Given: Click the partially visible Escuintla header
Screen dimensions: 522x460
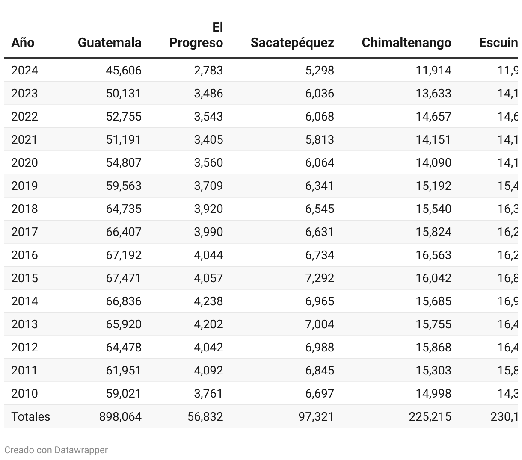Looking at the screenshot, I should 498,42.
